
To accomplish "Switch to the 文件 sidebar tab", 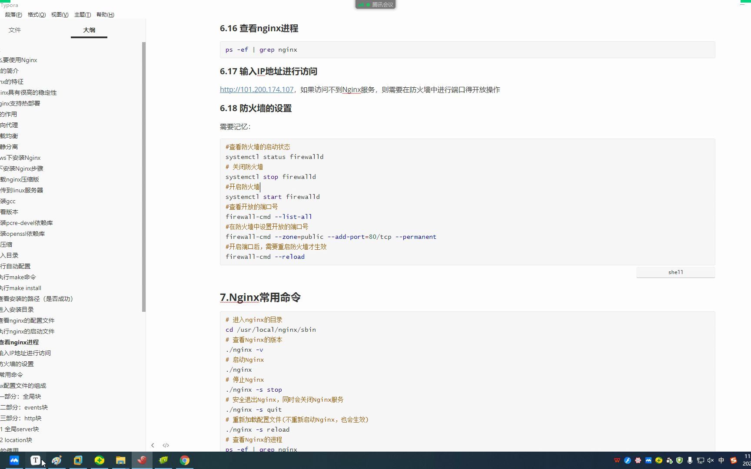I will click(x=15, y=30).
